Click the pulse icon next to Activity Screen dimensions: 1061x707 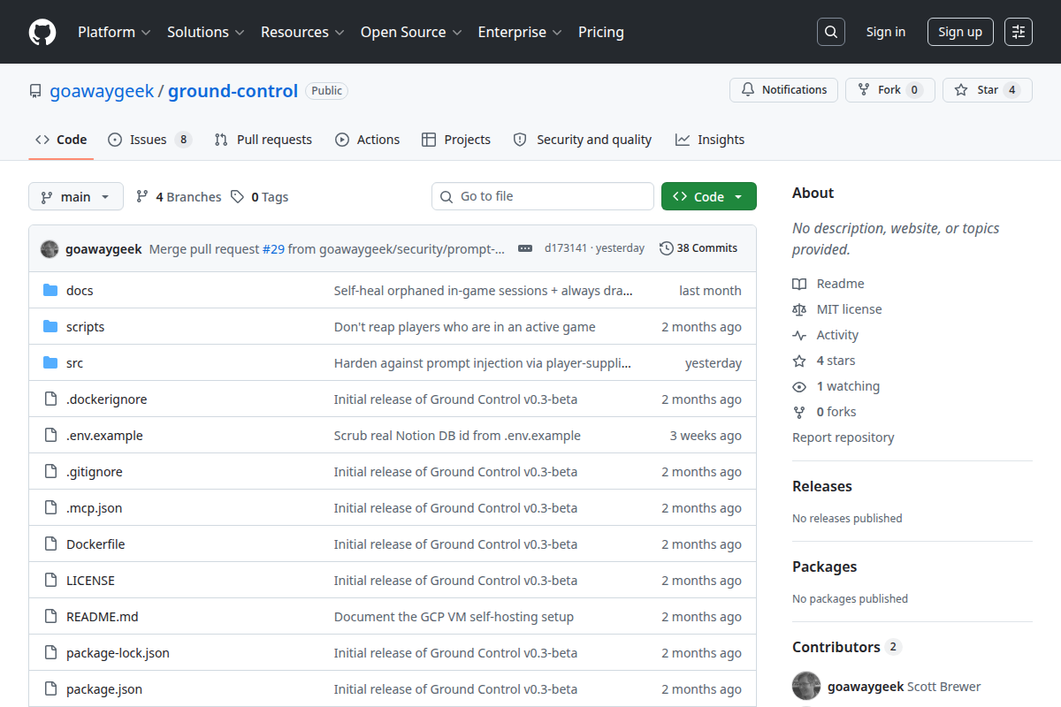pyautogui.click(x=799, y=335)
